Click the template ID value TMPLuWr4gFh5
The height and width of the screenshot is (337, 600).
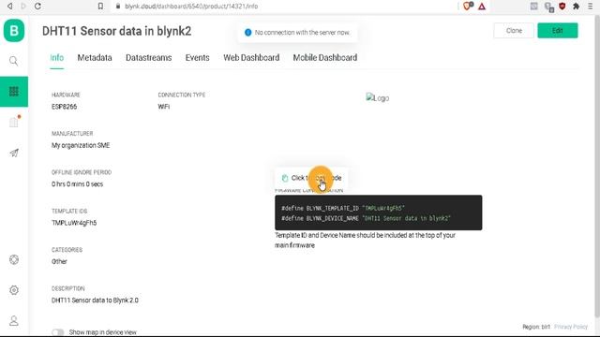coord(74,223)
